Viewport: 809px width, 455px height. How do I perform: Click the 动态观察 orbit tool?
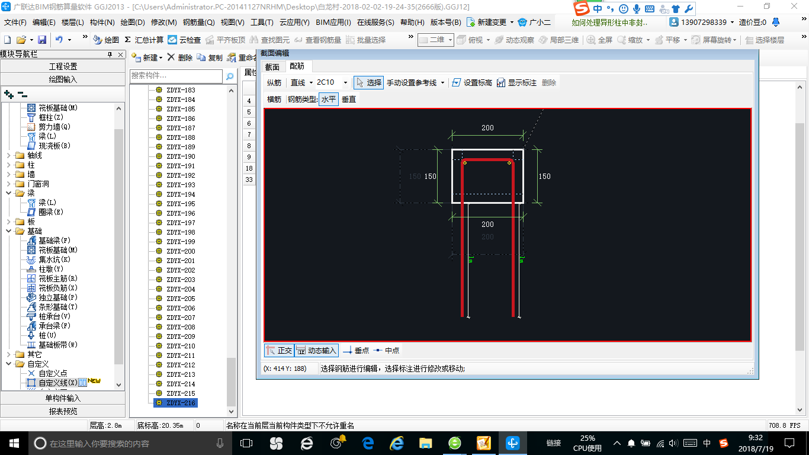tap(514, 40)
